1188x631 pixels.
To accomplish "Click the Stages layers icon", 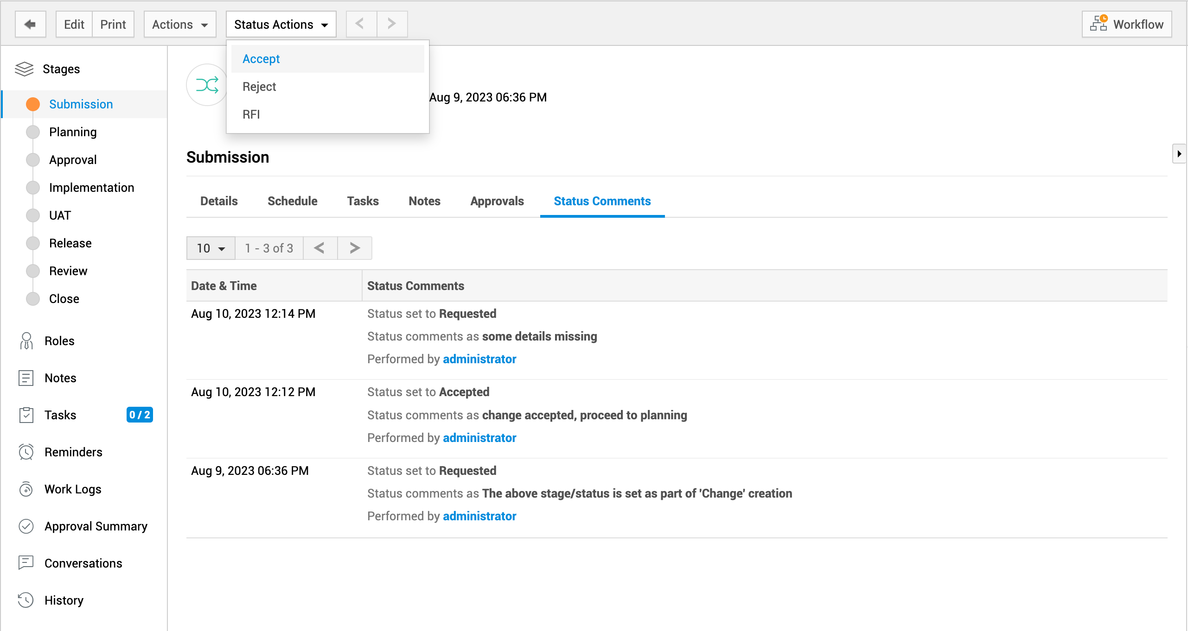I will click(24, 69).
